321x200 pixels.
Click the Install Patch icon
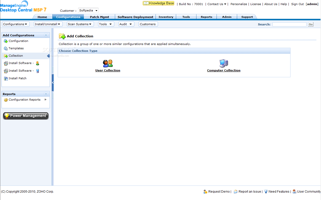pyautogui.click(x=6, y=79)
